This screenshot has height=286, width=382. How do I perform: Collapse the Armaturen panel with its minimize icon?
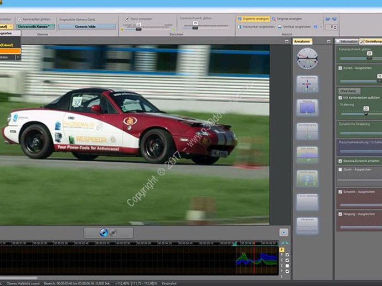pos(329,41)
